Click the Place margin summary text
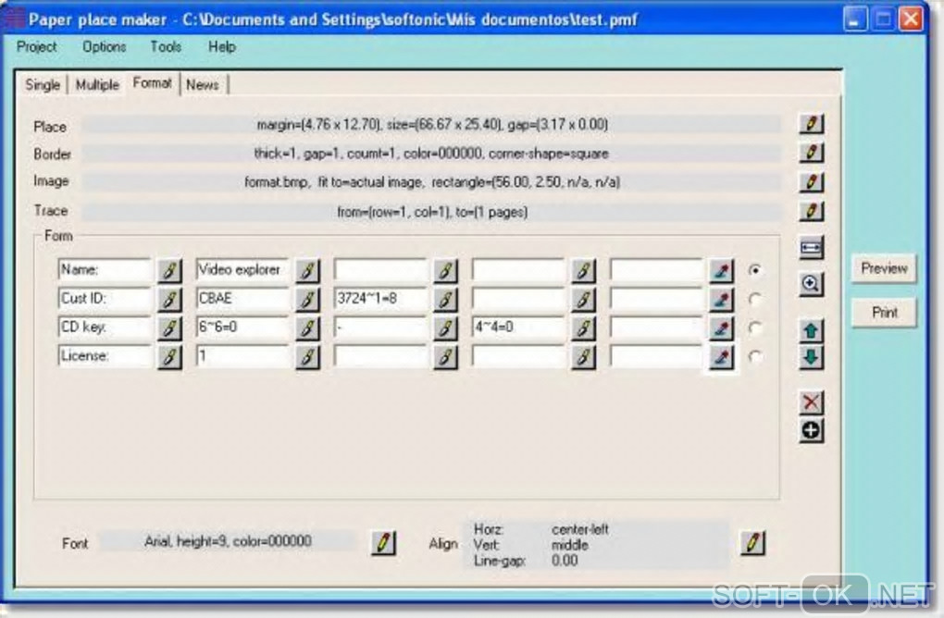Screen dimensions: 944x618 click(432, 125)
